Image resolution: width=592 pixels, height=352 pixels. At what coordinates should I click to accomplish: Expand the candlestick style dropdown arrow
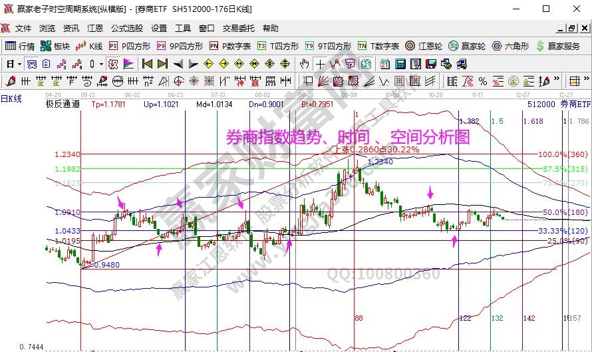(101, 64)
